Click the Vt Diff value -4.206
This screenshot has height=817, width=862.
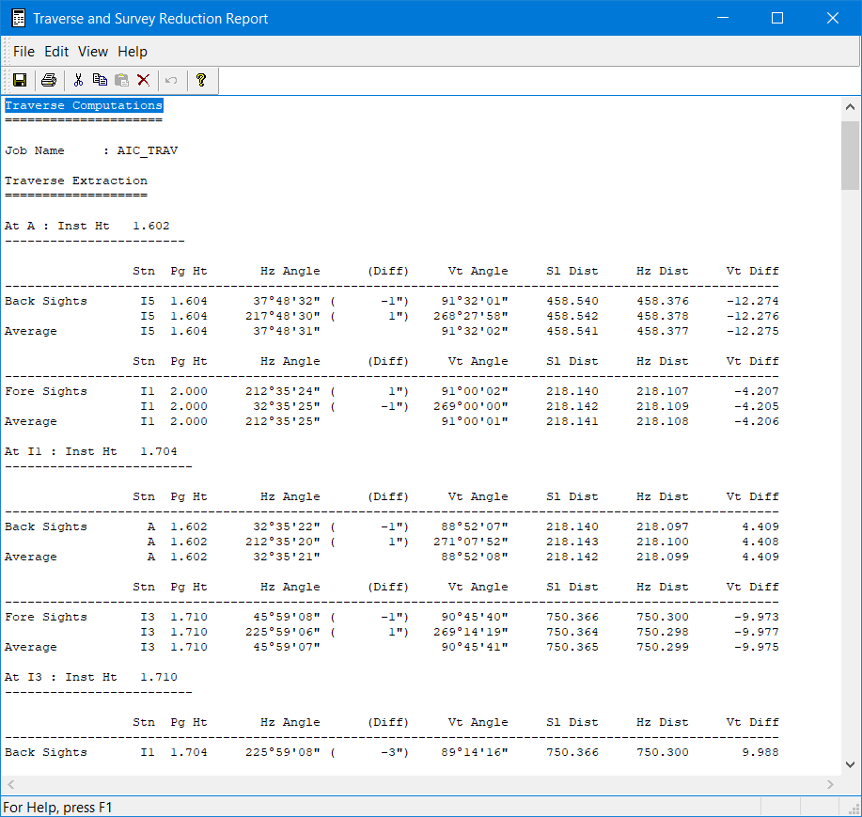click(757, 421)
